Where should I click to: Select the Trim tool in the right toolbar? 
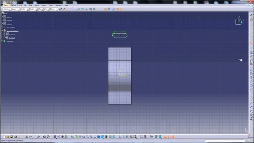tap(251, 111)
